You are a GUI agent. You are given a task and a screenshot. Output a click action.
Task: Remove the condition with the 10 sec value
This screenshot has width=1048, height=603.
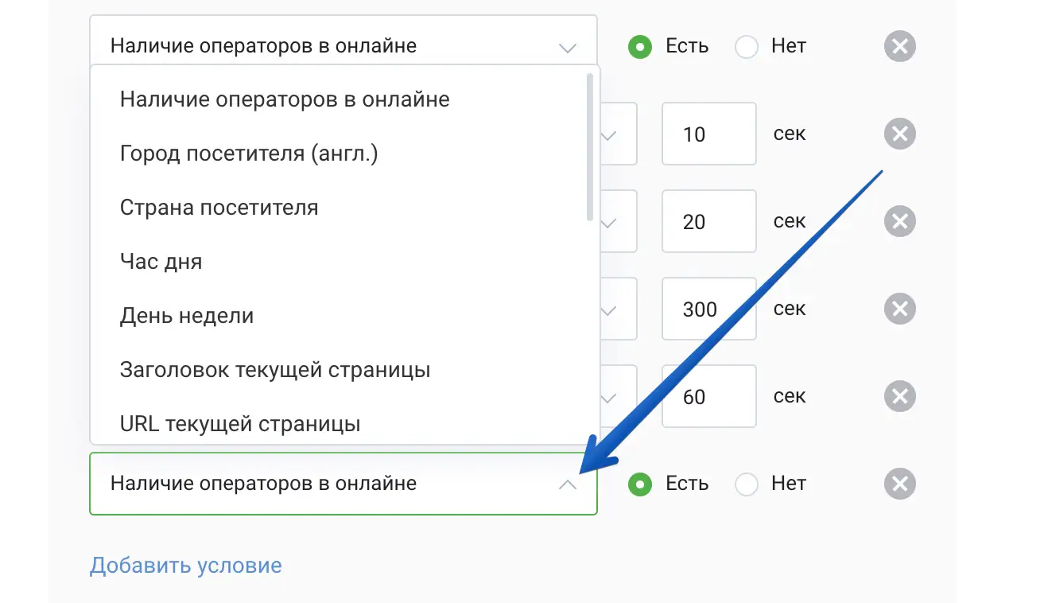[899, 134]
